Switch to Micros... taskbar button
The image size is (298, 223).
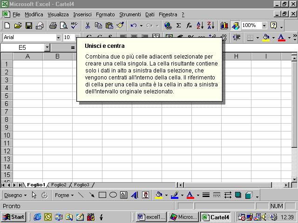point(183,217)
